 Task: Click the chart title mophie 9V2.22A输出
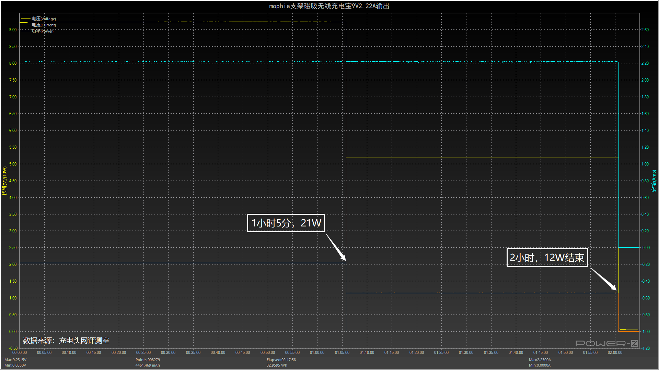click(x=329, y=6)
